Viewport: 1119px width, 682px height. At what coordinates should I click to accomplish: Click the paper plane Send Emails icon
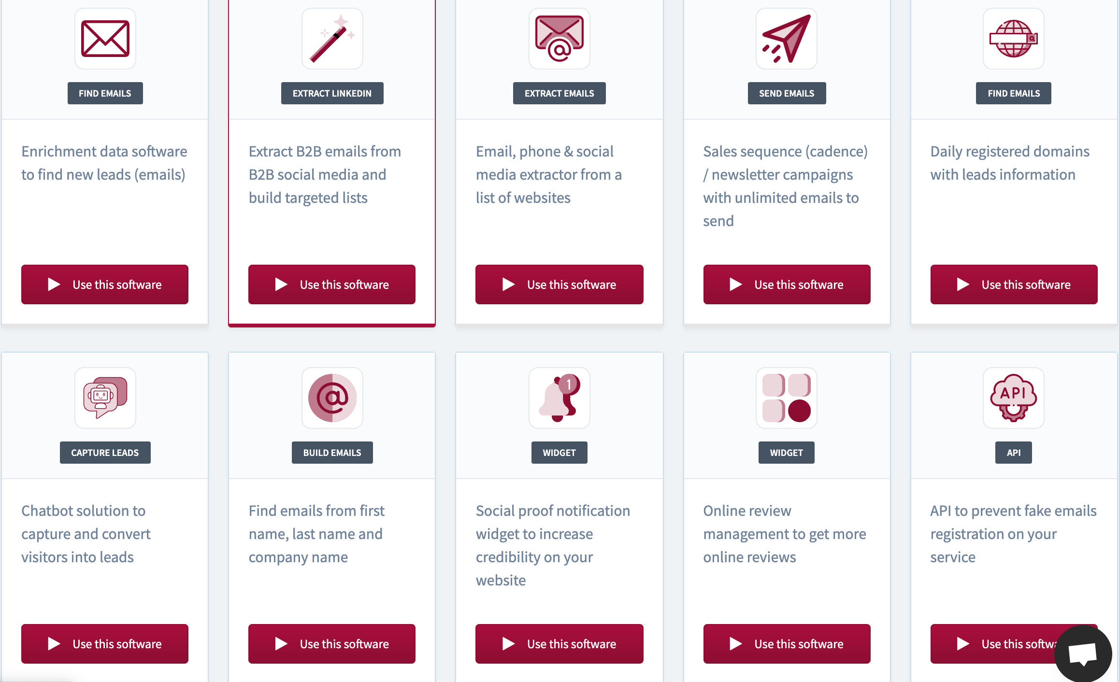[787, 39]
